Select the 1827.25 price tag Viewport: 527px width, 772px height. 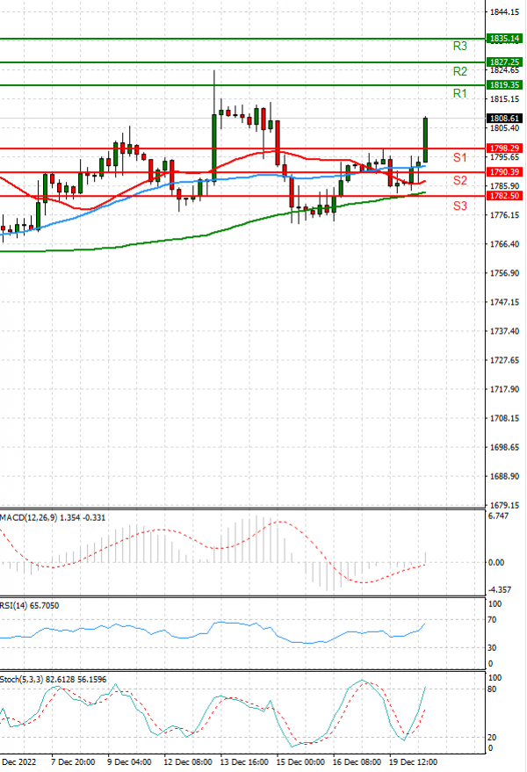click(504, 62)
